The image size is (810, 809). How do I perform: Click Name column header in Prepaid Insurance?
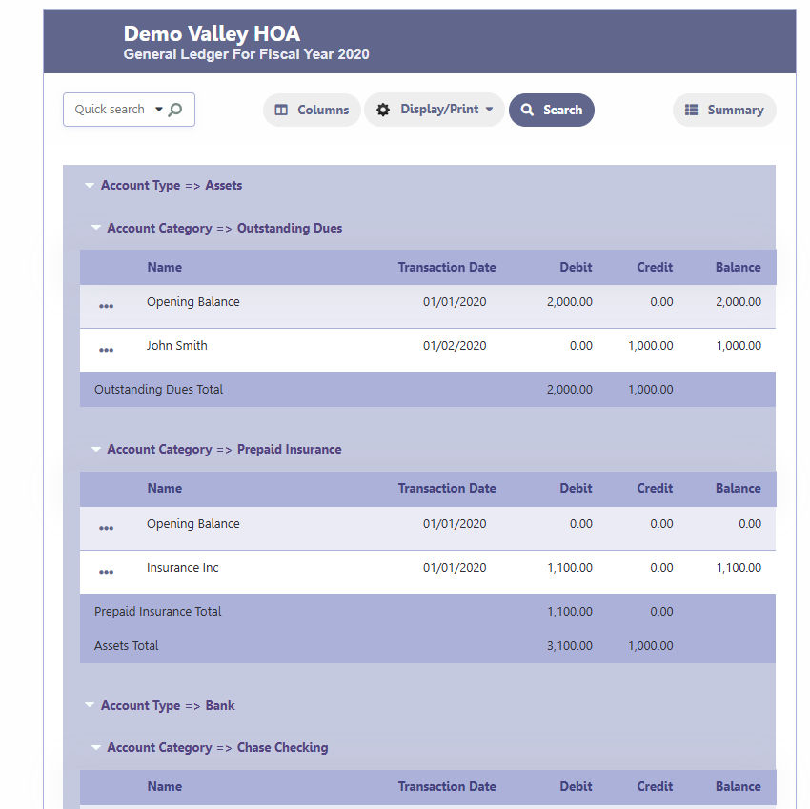[x=164, y=488]
